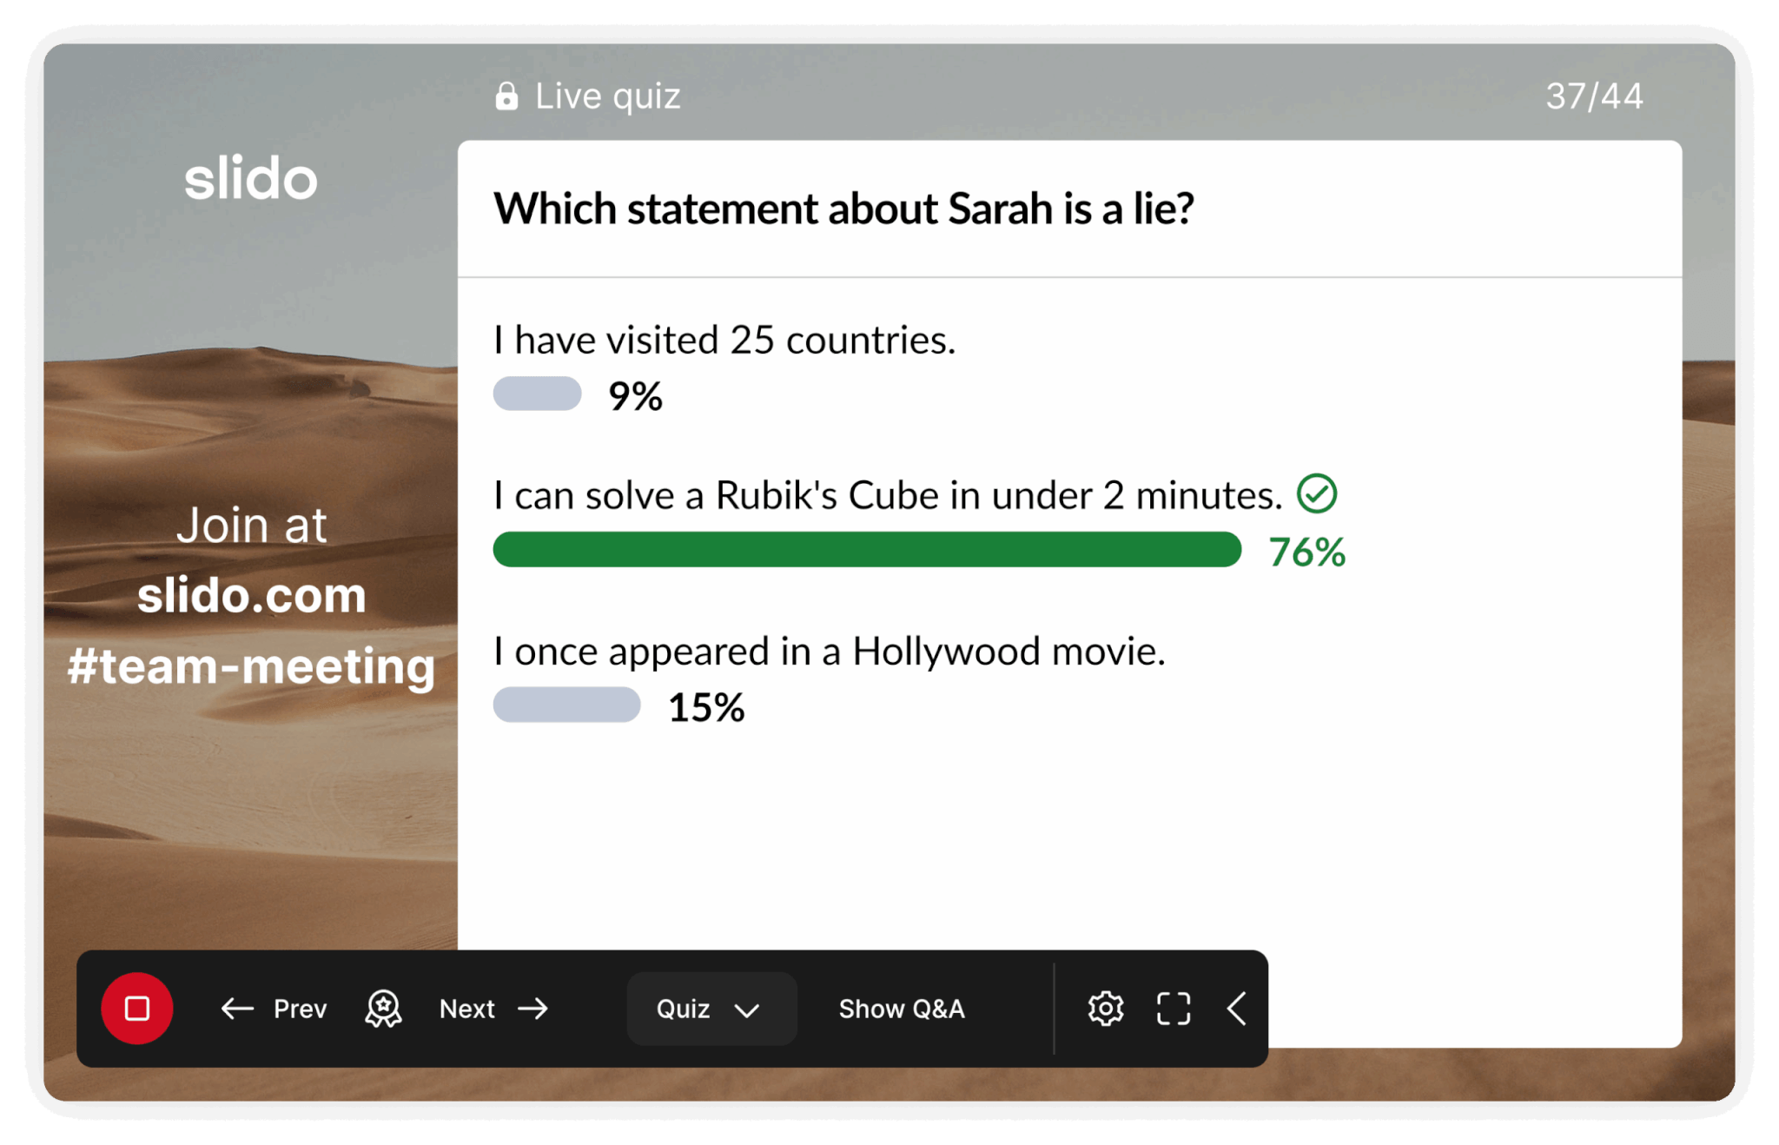Click the #team-meeting event code
The height and width of the screenshot is (1145, 1779).
(251, 666)
